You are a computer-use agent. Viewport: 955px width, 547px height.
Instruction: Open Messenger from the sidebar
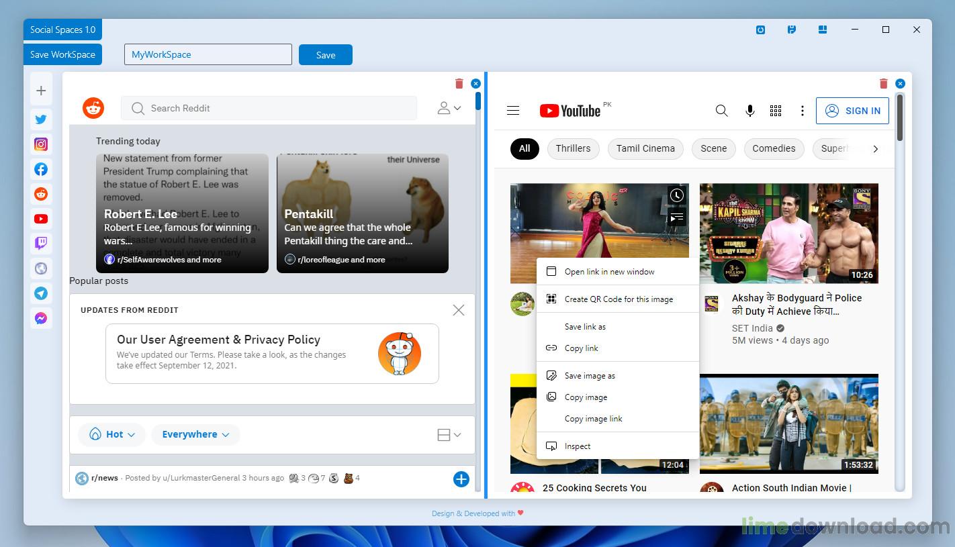(x=41, y=319)
